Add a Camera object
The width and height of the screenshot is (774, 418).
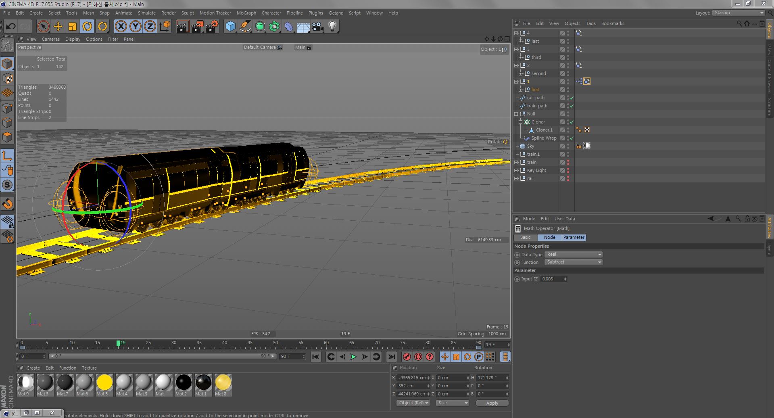318,27
